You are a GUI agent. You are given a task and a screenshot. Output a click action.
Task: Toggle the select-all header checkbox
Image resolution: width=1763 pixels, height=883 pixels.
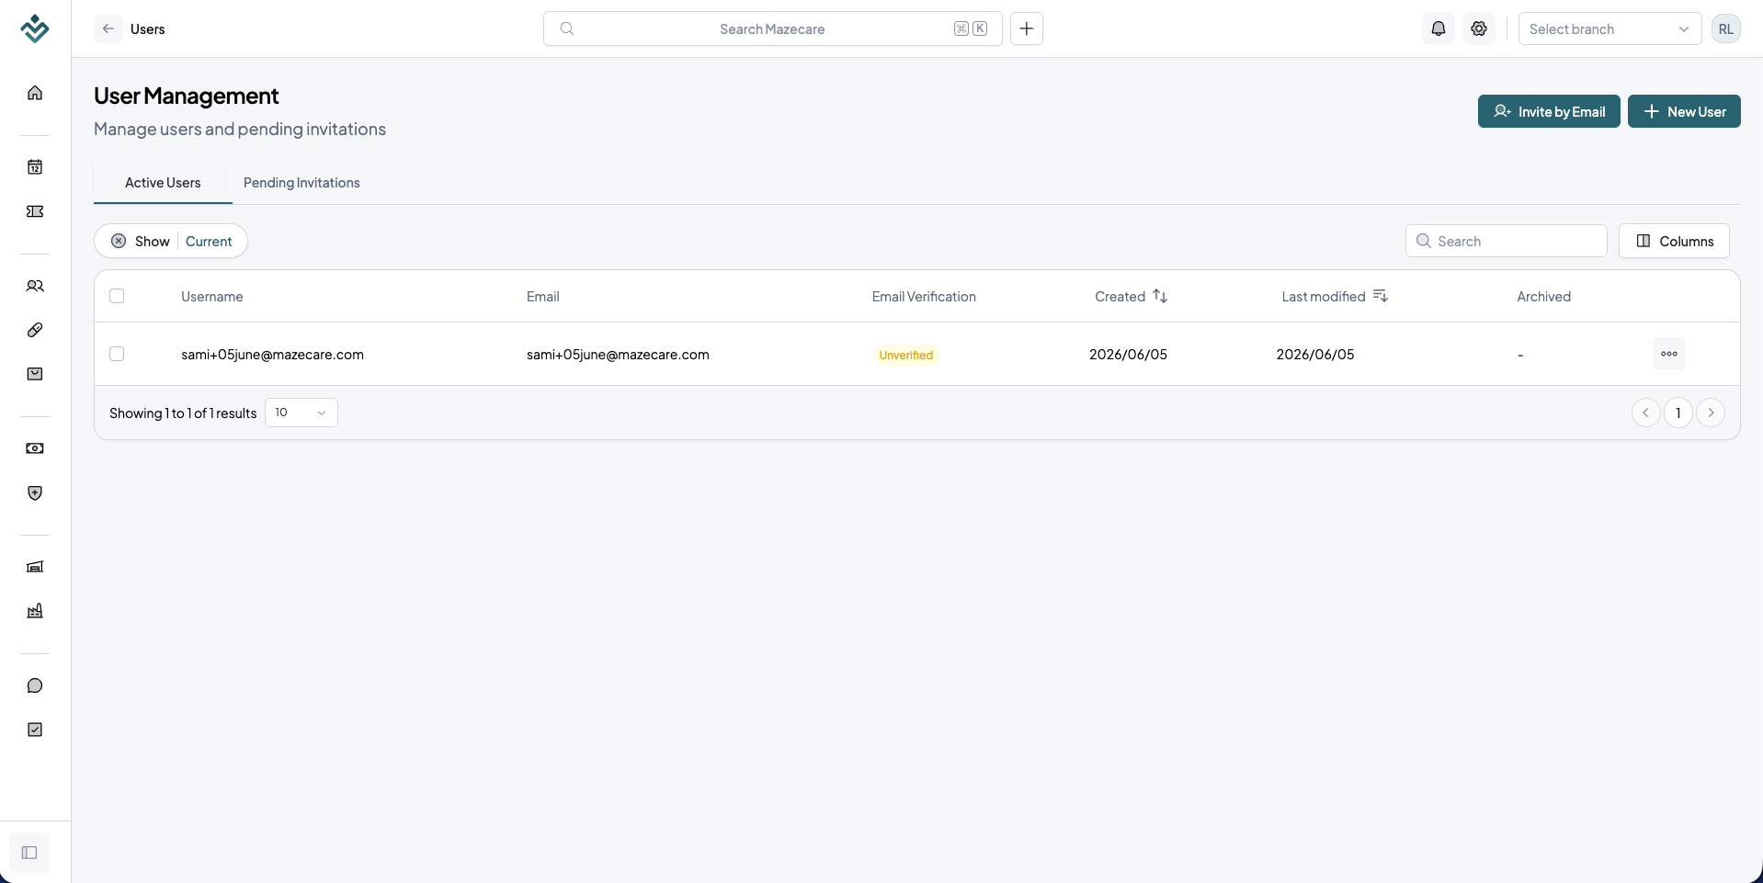click(x=117, y=296)
